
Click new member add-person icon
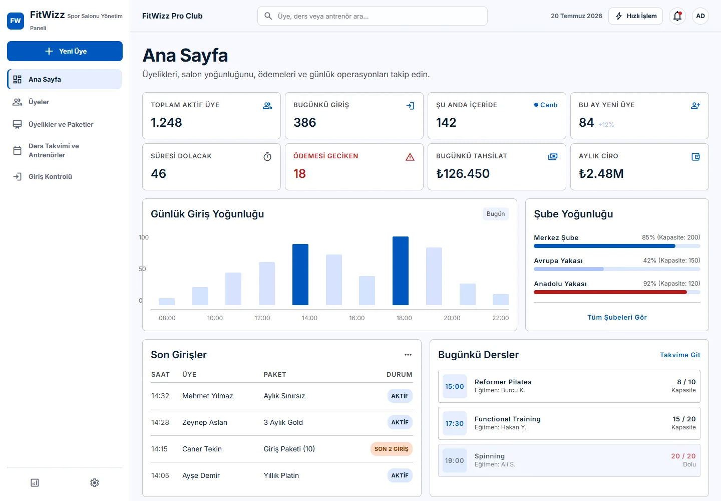click(695, 106)
